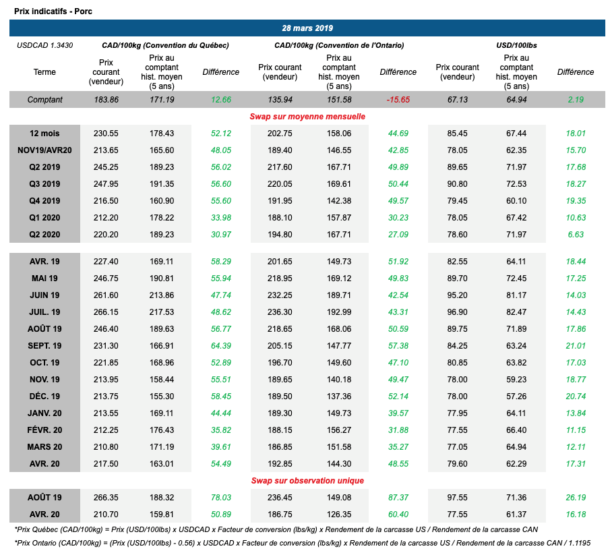Image resolution: width=610 pixels, height=557 pixels.
Task: Select the JUIN 19 row label
Action: pyautogui.click(x=44, y=295)
